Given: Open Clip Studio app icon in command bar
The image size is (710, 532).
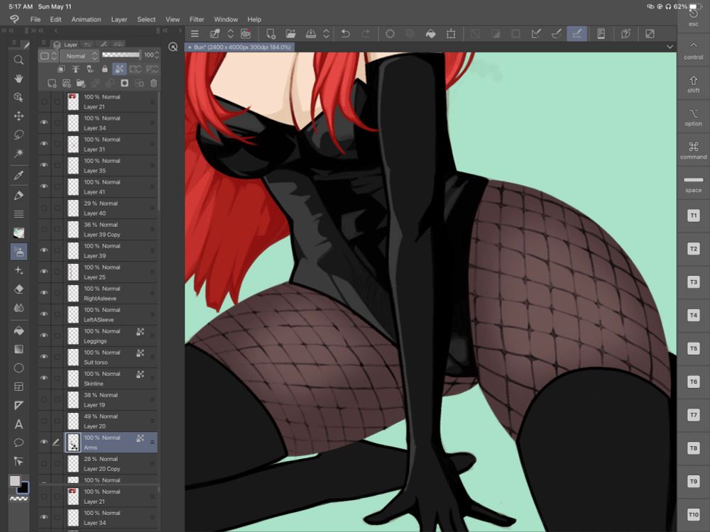Looking at the screenshot, I should click(x=246, y=34).
